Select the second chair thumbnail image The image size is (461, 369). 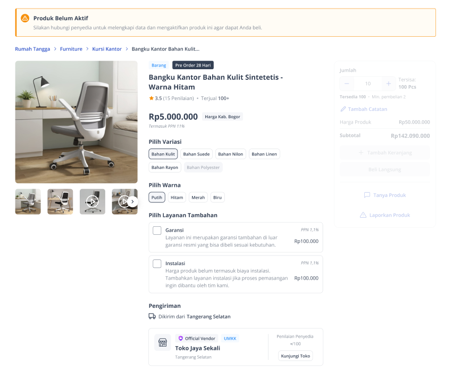(60, 202)
